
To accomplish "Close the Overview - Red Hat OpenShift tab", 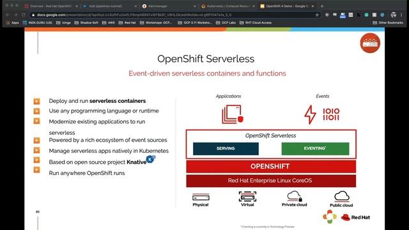I will click(77, 6).
